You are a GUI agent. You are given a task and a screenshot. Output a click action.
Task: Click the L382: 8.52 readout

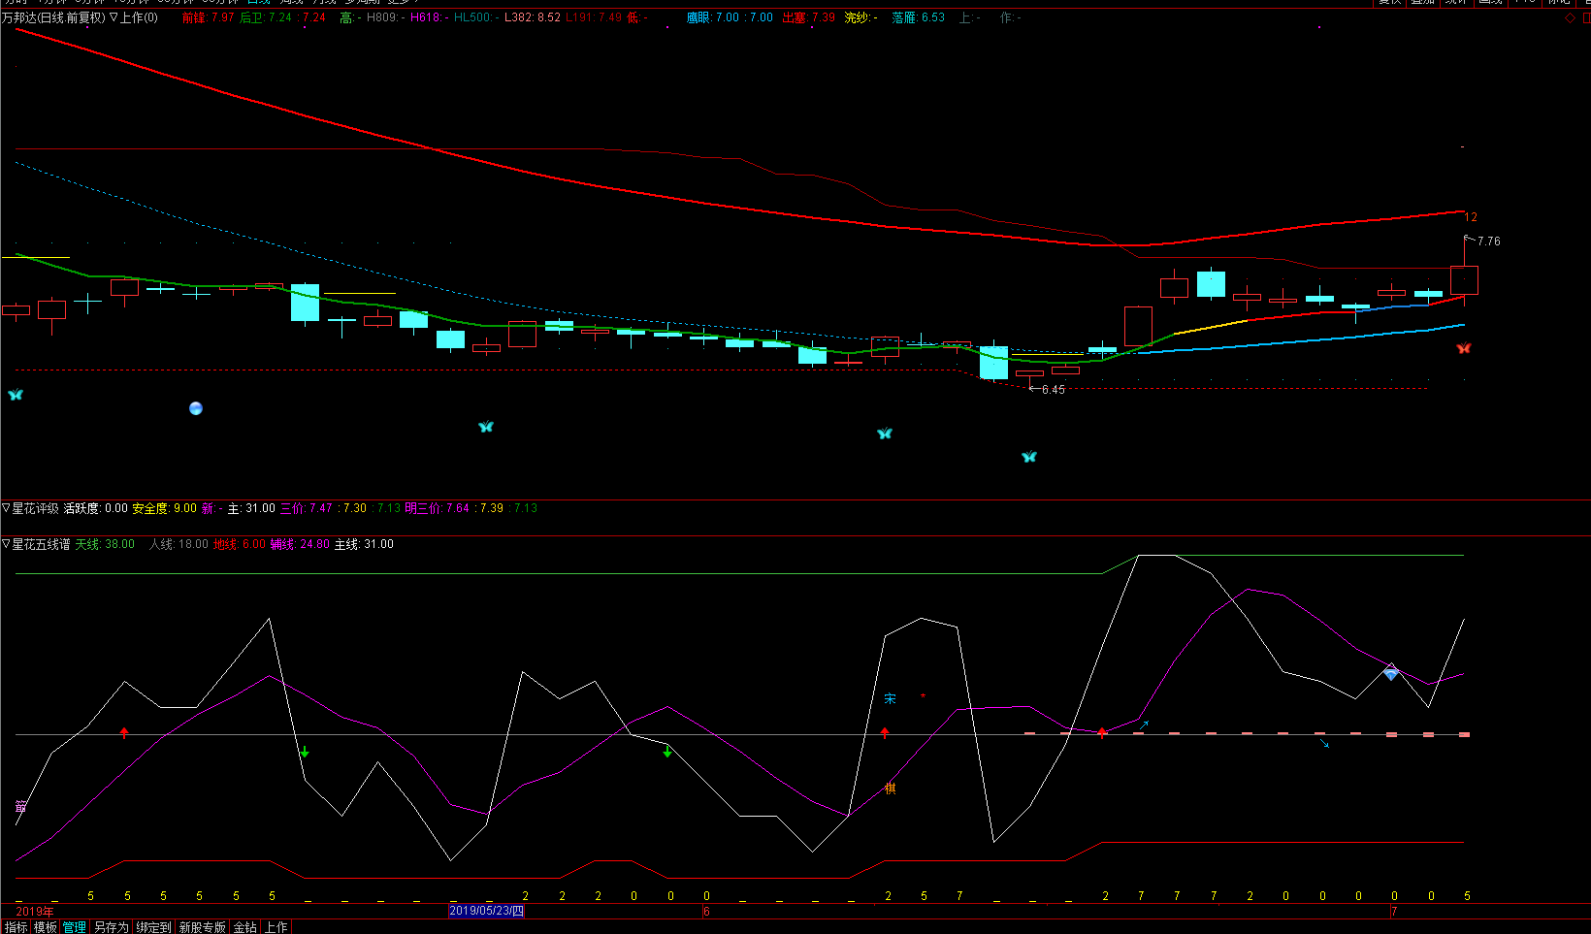(x=532, y=17)
